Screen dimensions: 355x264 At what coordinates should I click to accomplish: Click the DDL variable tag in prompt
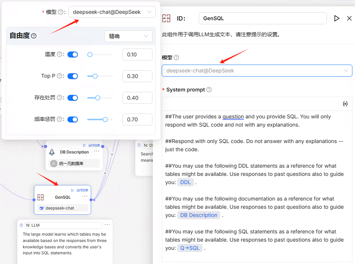[x=185, y=182]
